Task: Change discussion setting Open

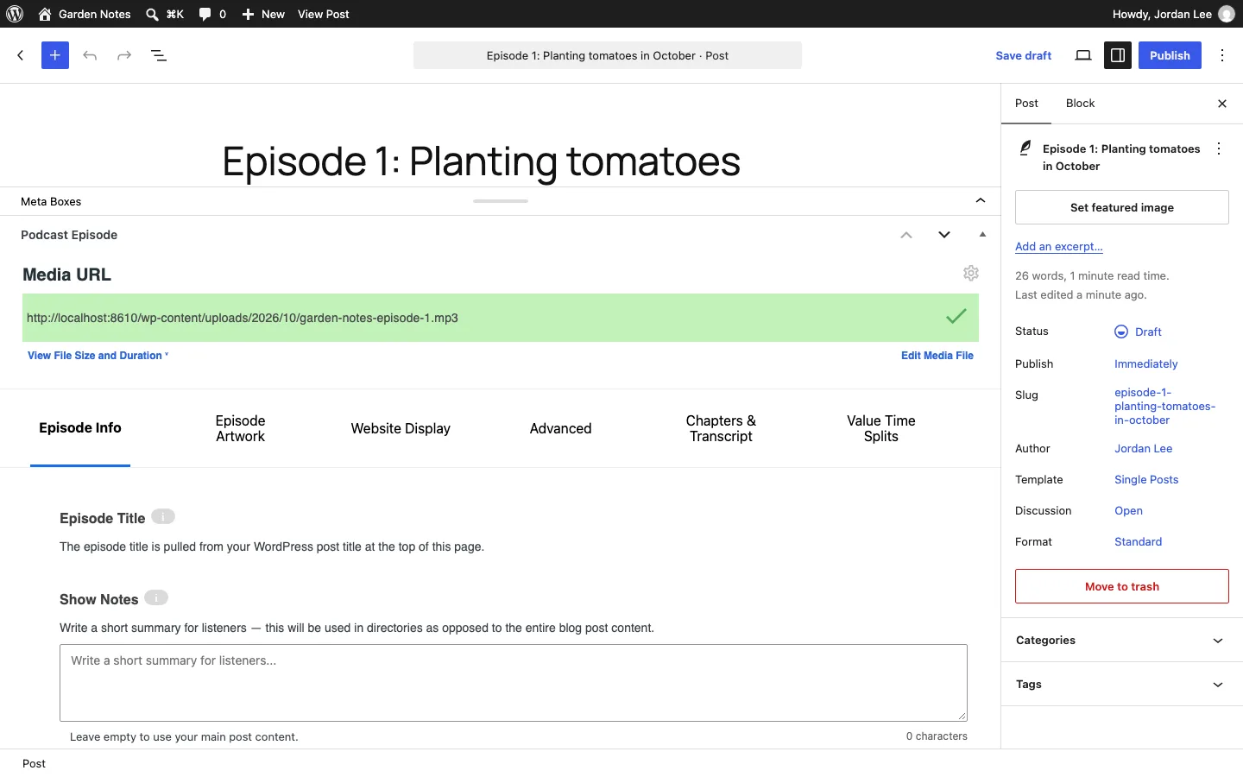Action: tap(1128, 510)
